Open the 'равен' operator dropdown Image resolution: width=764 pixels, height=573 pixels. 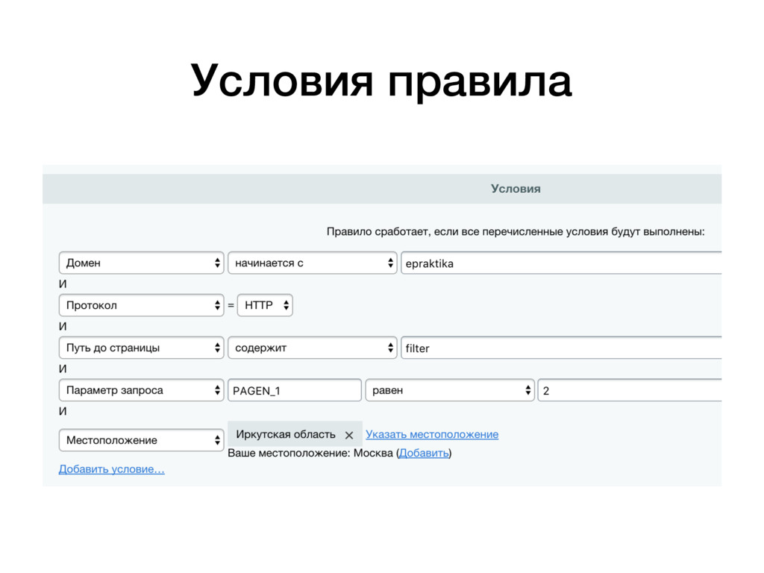click(450, 389)
